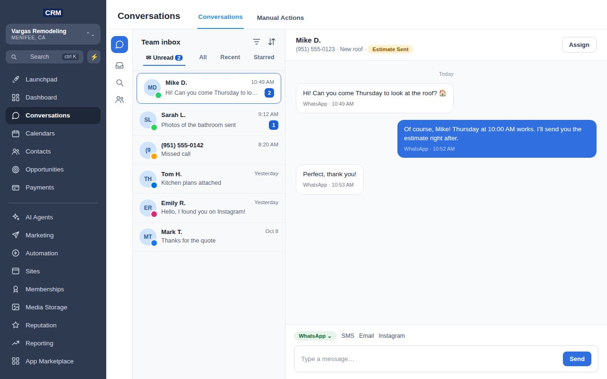
Task: Open Media Storage in sidebar
Action: pyautogui.click(x=53, y=307)
